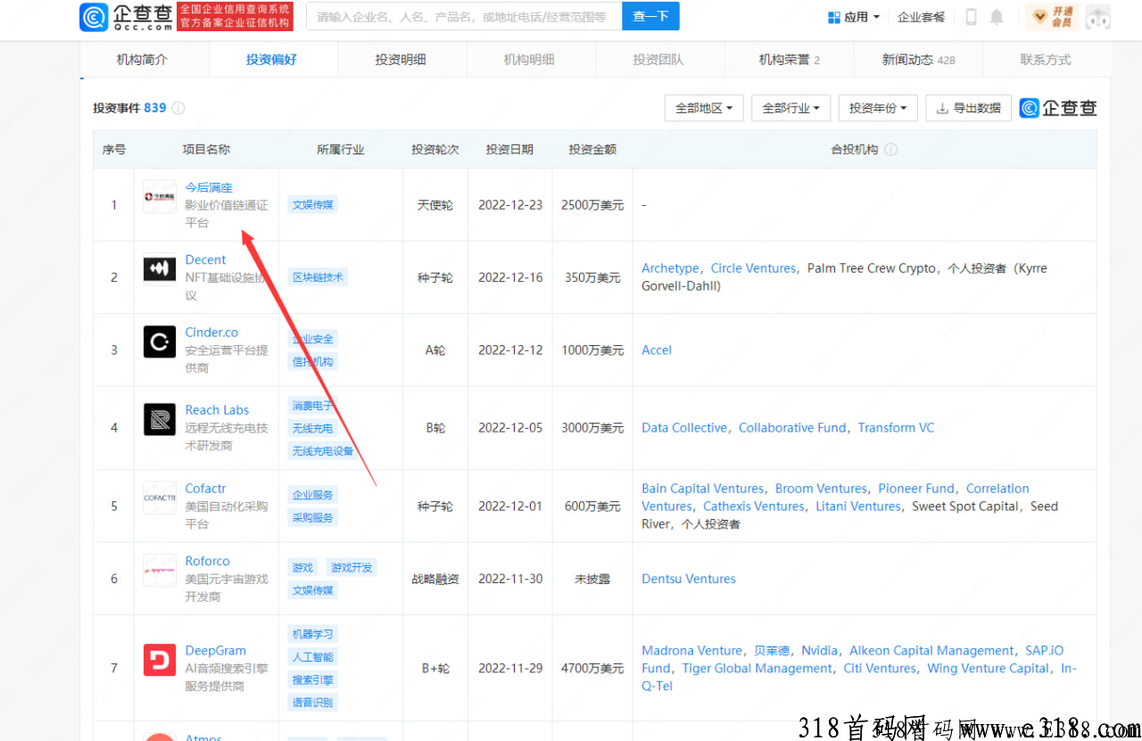Click the 查一下 search button
Screen dimensions: 1142x741
[650, 16]
